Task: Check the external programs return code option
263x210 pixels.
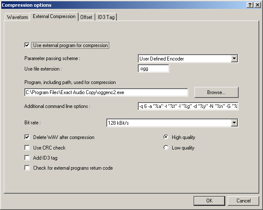Action: pos(27,168)
